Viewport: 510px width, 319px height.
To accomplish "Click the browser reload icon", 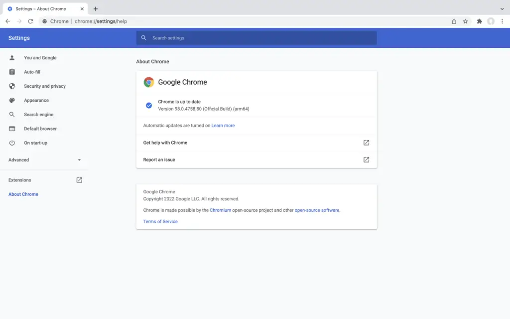I will [x=30, y=21].
